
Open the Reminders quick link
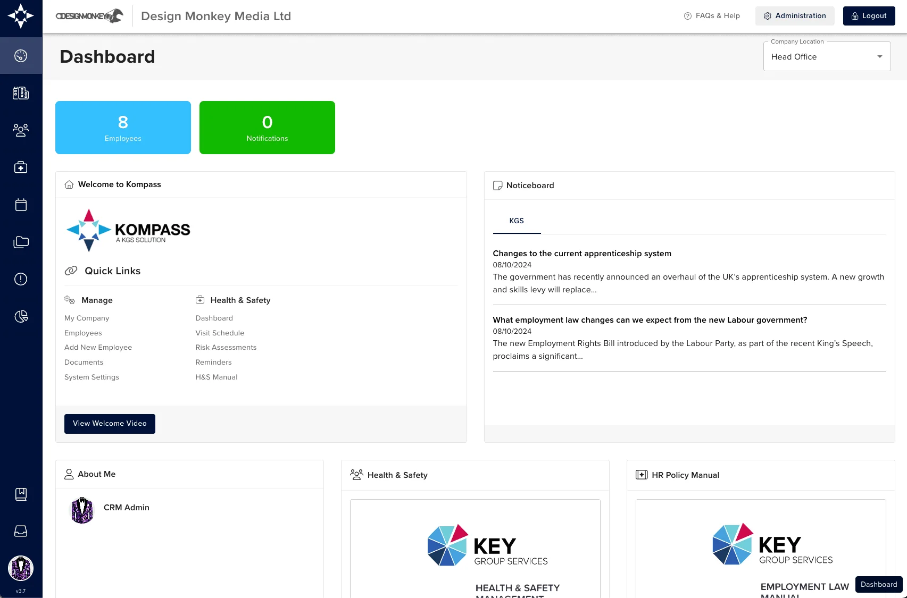click(213, 363)
